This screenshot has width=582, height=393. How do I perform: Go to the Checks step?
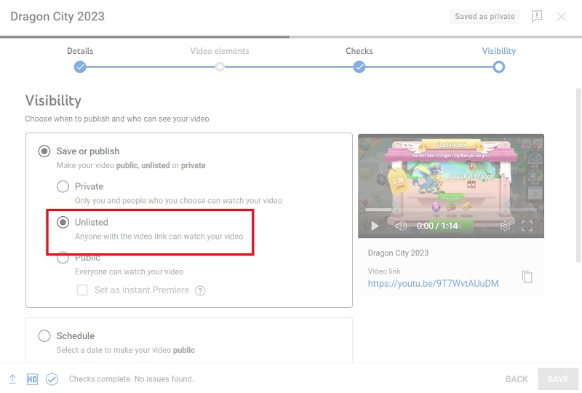(359, 51)
